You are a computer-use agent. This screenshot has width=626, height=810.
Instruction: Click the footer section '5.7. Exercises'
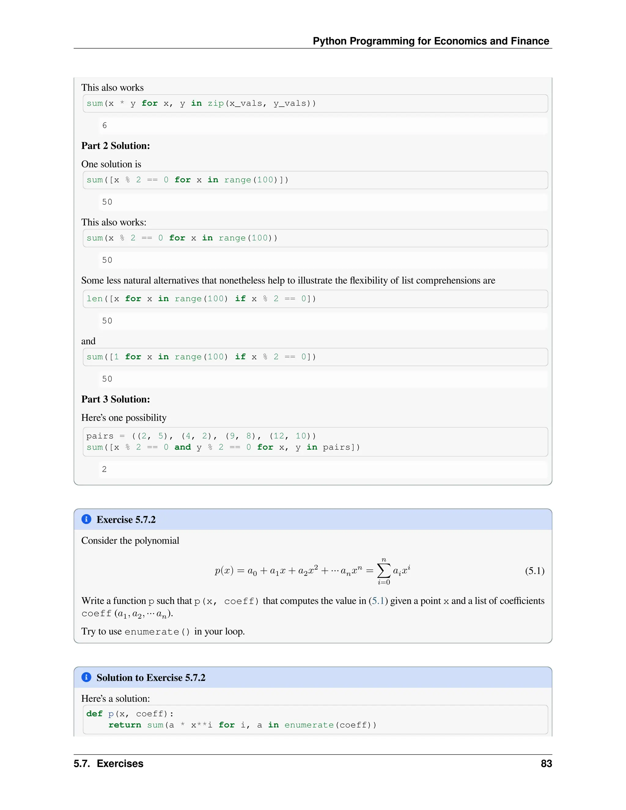(108, 763)
